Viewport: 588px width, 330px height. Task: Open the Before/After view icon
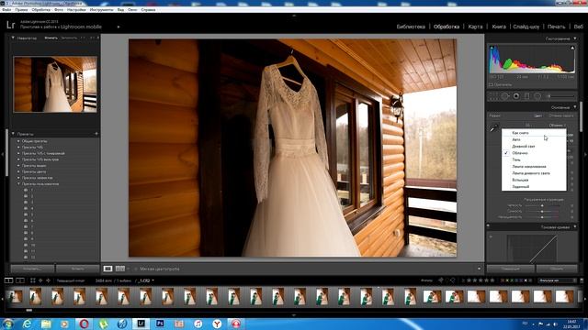(x=120, y=269)
